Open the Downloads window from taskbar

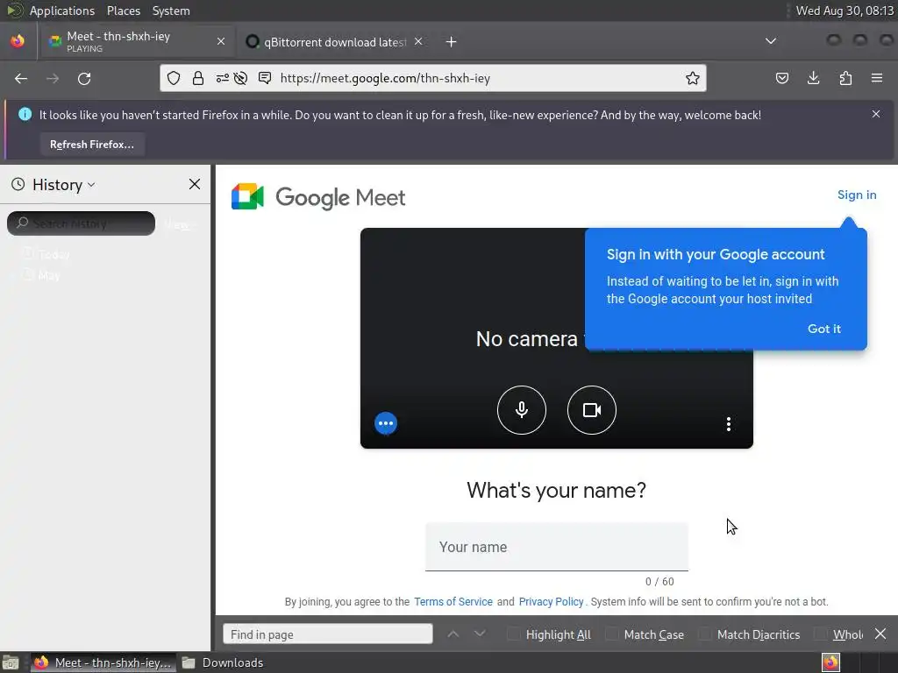[x=223, y=662]
